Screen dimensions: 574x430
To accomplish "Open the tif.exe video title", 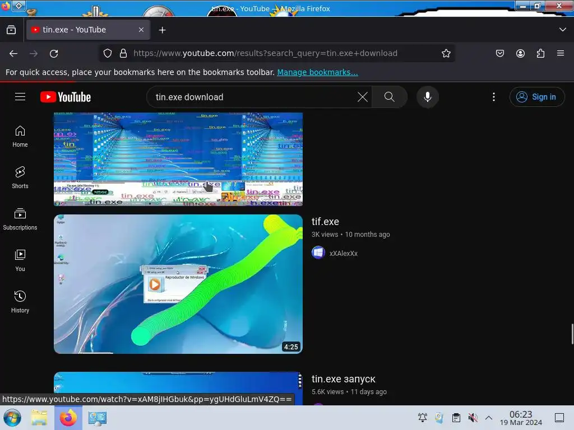I will (325, 222).
